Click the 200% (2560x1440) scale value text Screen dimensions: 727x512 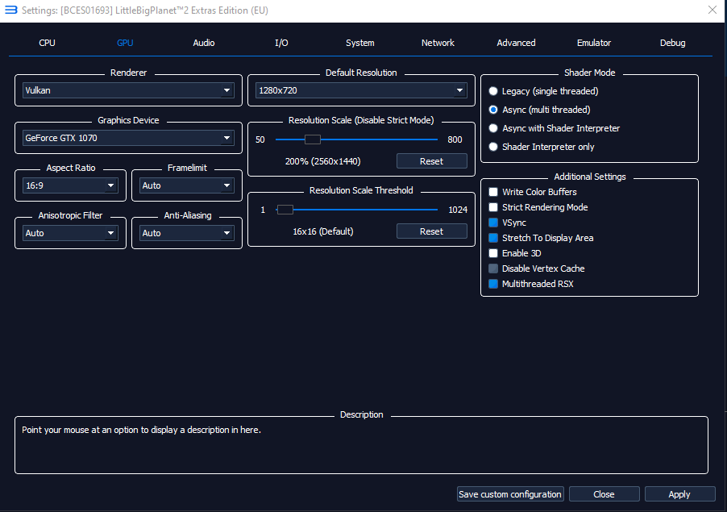[x=322, y=161]
